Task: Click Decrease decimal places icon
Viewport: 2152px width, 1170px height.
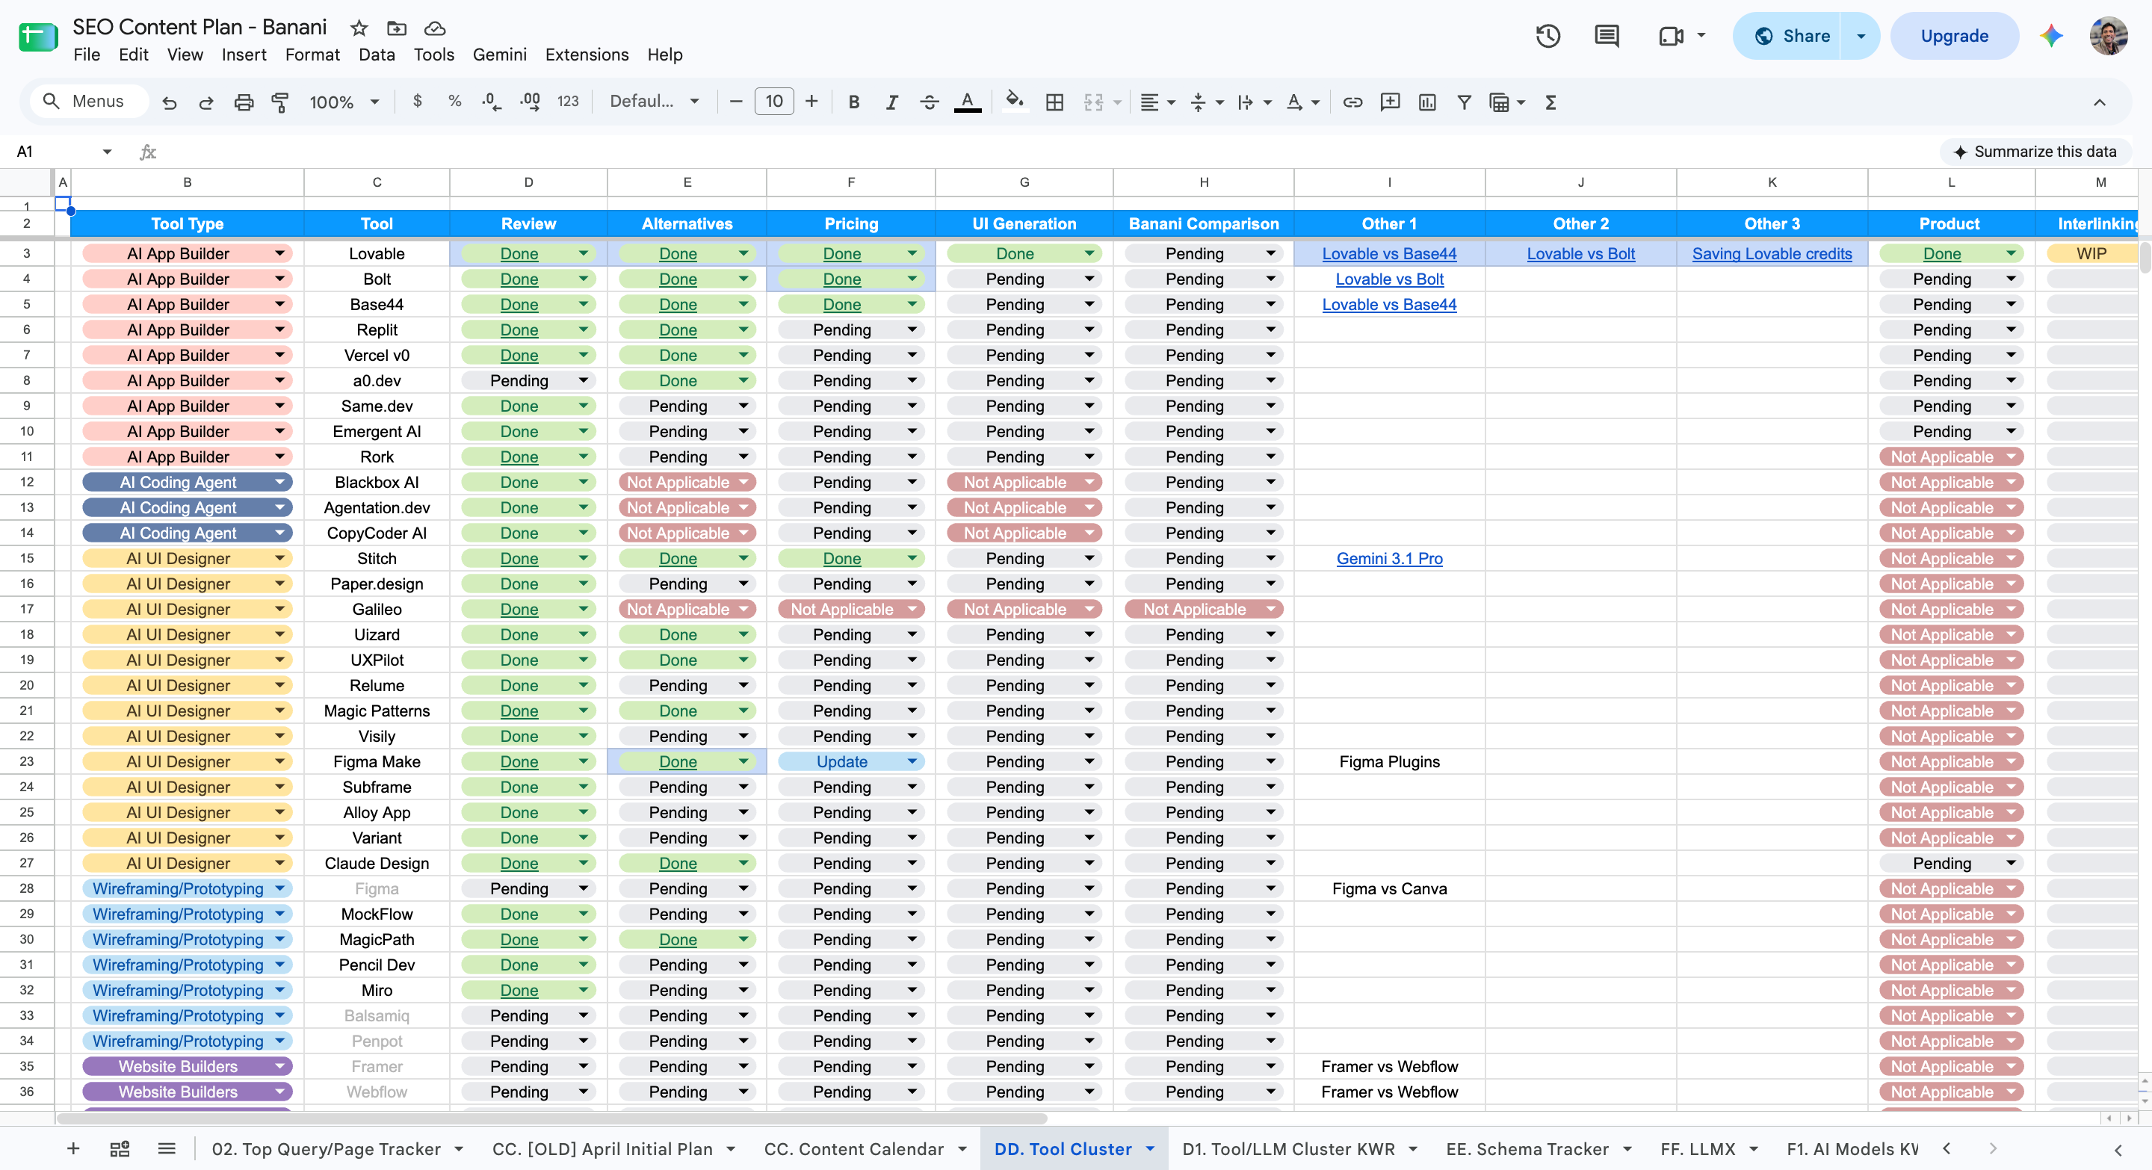Action: point(492,102)
